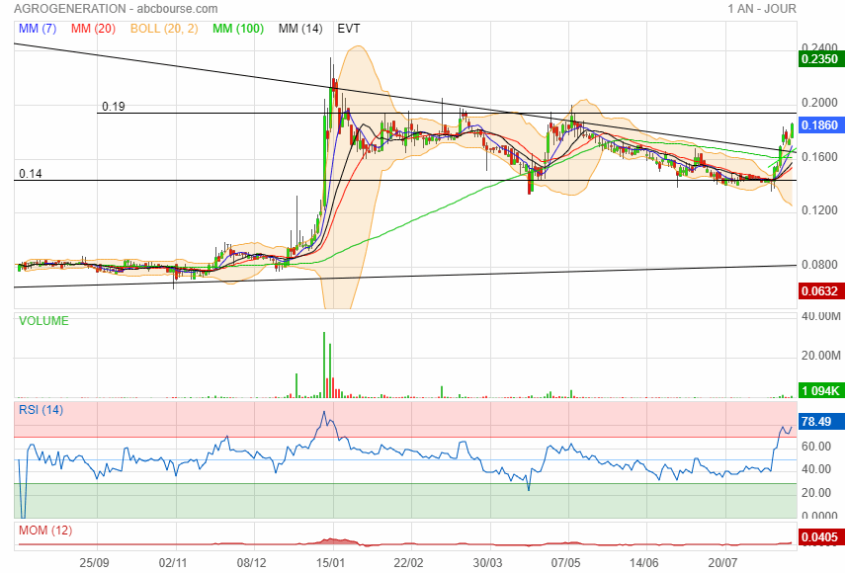
Task: Click the 20.00M volume axis label
Action: coord(820,356)
